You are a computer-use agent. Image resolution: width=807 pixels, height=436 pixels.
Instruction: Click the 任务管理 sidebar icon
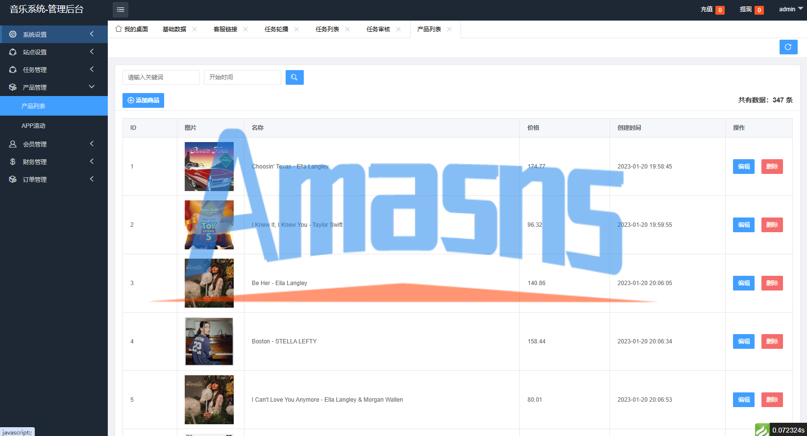click(x=13, y=70)
